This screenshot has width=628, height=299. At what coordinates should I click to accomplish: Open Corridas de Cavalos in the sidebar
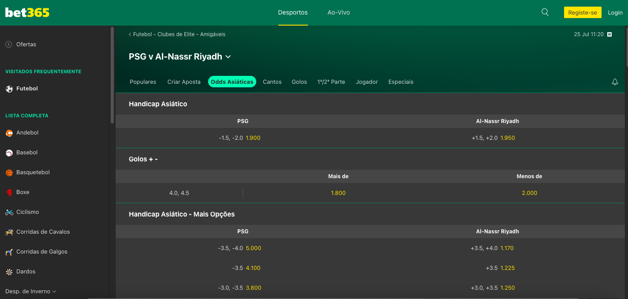click(43, 232)
